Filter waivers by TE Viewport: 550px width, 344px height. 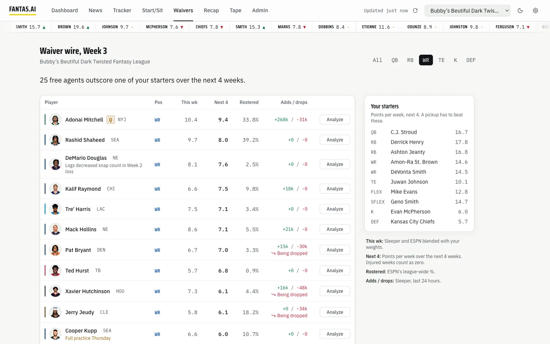[x=442, y=60]
